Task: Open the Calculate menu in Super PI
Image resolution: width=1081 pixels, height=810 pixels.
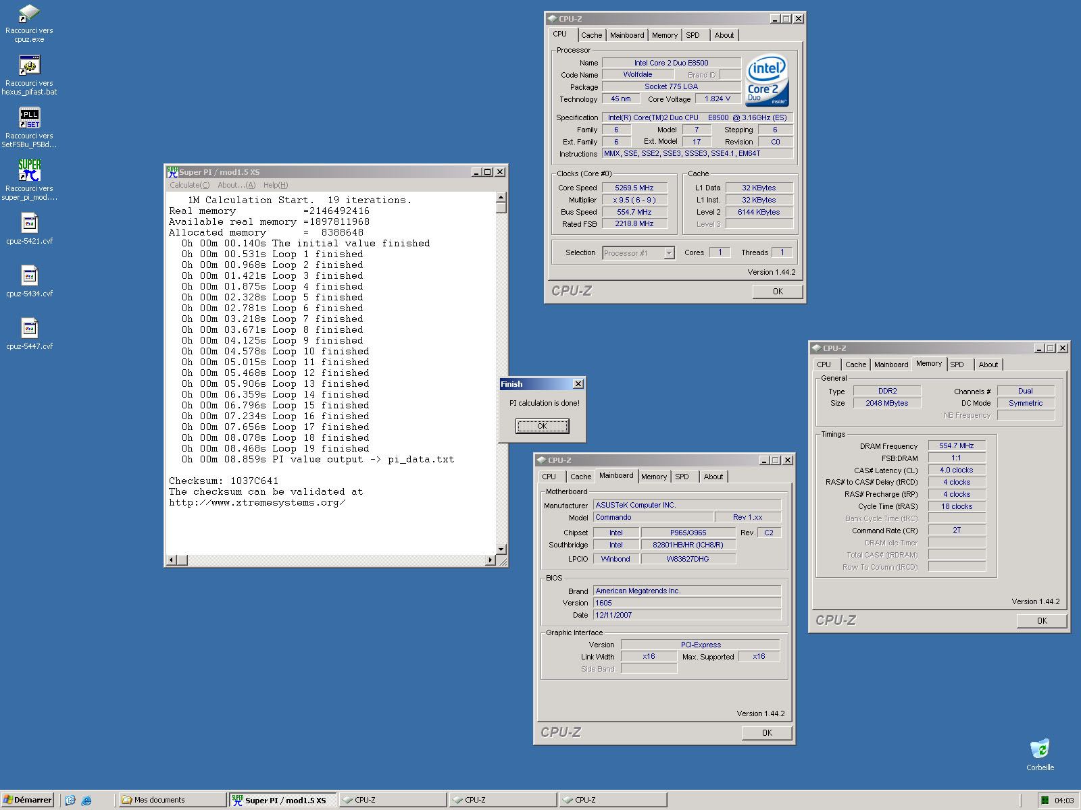Action: click(189, 185)
